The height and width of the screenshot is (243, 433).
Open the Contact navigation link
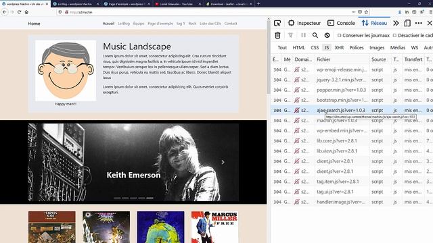[231, 24]
